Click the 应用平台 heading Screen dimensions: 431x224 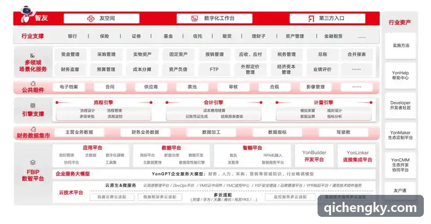point(92,148)
